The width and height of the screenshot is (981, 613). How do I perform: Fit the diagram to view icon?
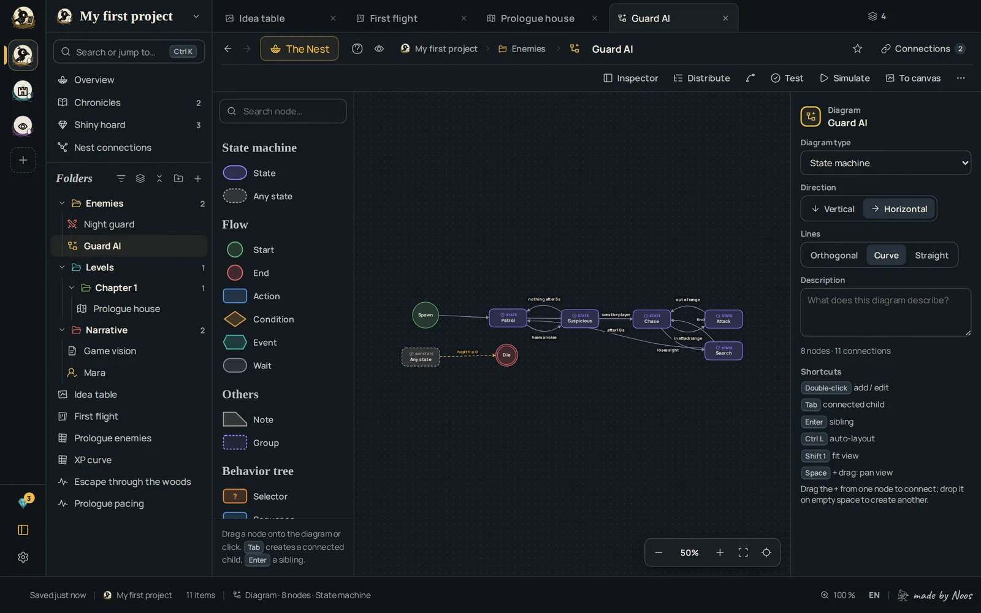(743, 552)
